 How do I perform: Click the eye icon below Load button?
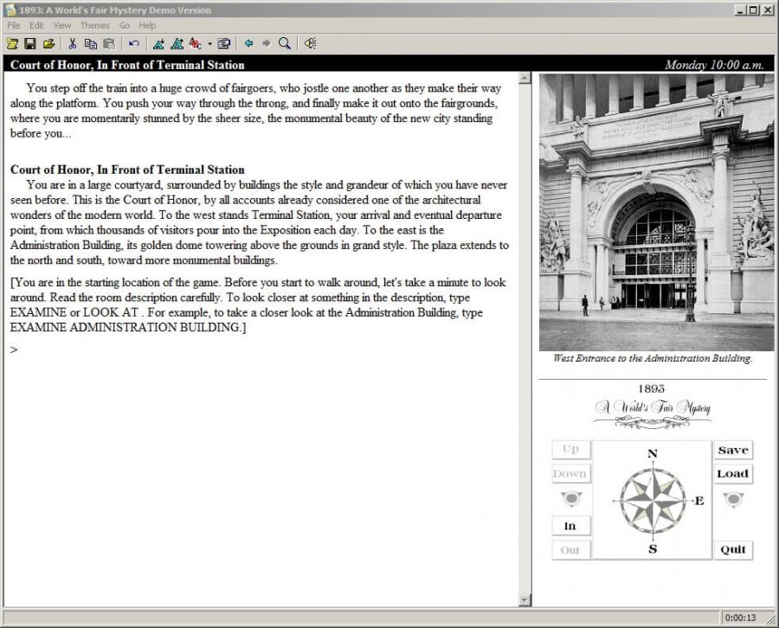coord(733,499)
